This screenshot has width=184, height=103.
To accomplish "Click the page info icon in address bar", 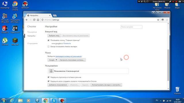I will [43, 20].
